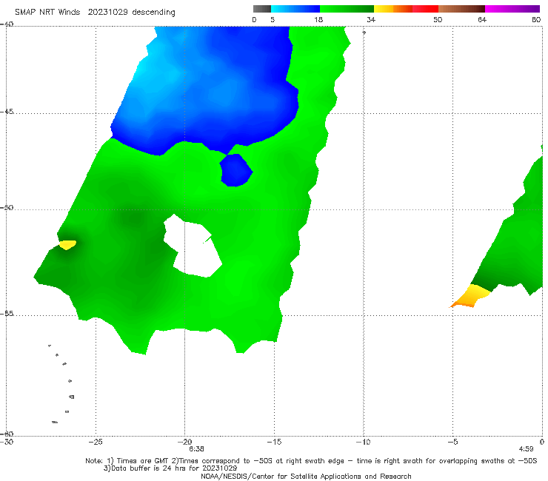
Task: Click the title "SMAP NRT Winds 20231029 descending"
Action: point(95,12)
